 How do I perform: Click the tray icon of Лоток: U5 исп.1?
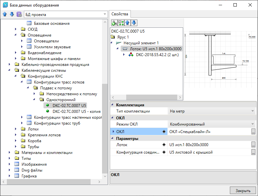tap(125, 49)
